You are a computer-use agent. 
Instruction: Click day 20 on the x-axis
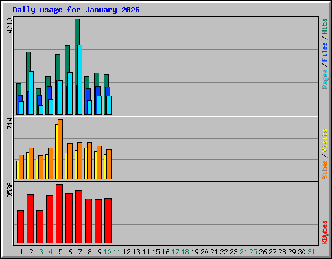[x=204, y=252]
